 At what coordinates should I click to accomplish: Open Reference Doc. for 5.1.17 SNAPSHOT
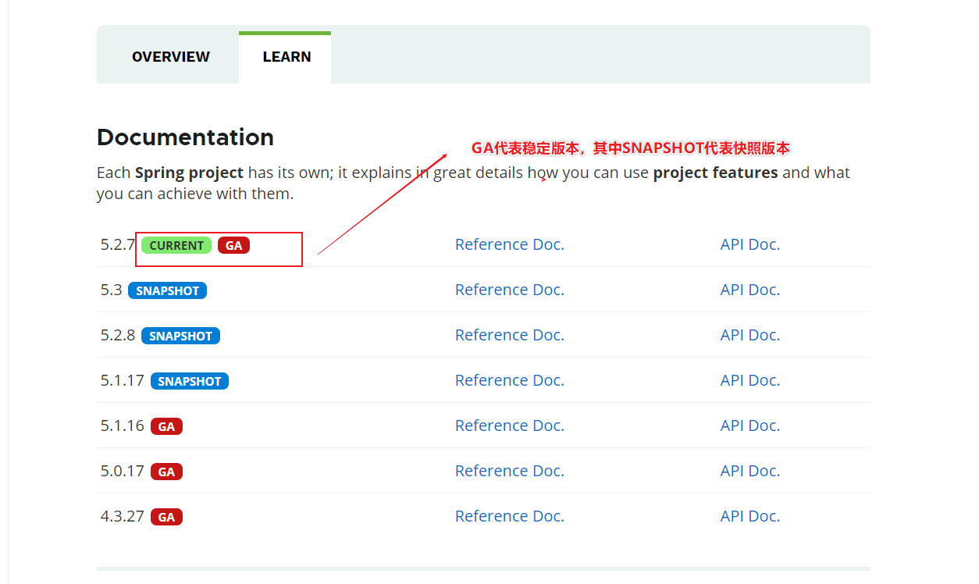509,380
